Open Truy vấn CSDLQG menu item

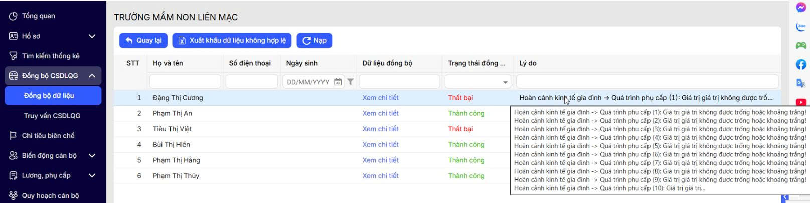tap(52, 116)
